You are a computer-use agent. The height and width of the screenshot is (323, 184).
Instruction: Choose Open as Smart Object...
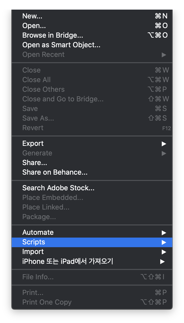pos(61,45)
